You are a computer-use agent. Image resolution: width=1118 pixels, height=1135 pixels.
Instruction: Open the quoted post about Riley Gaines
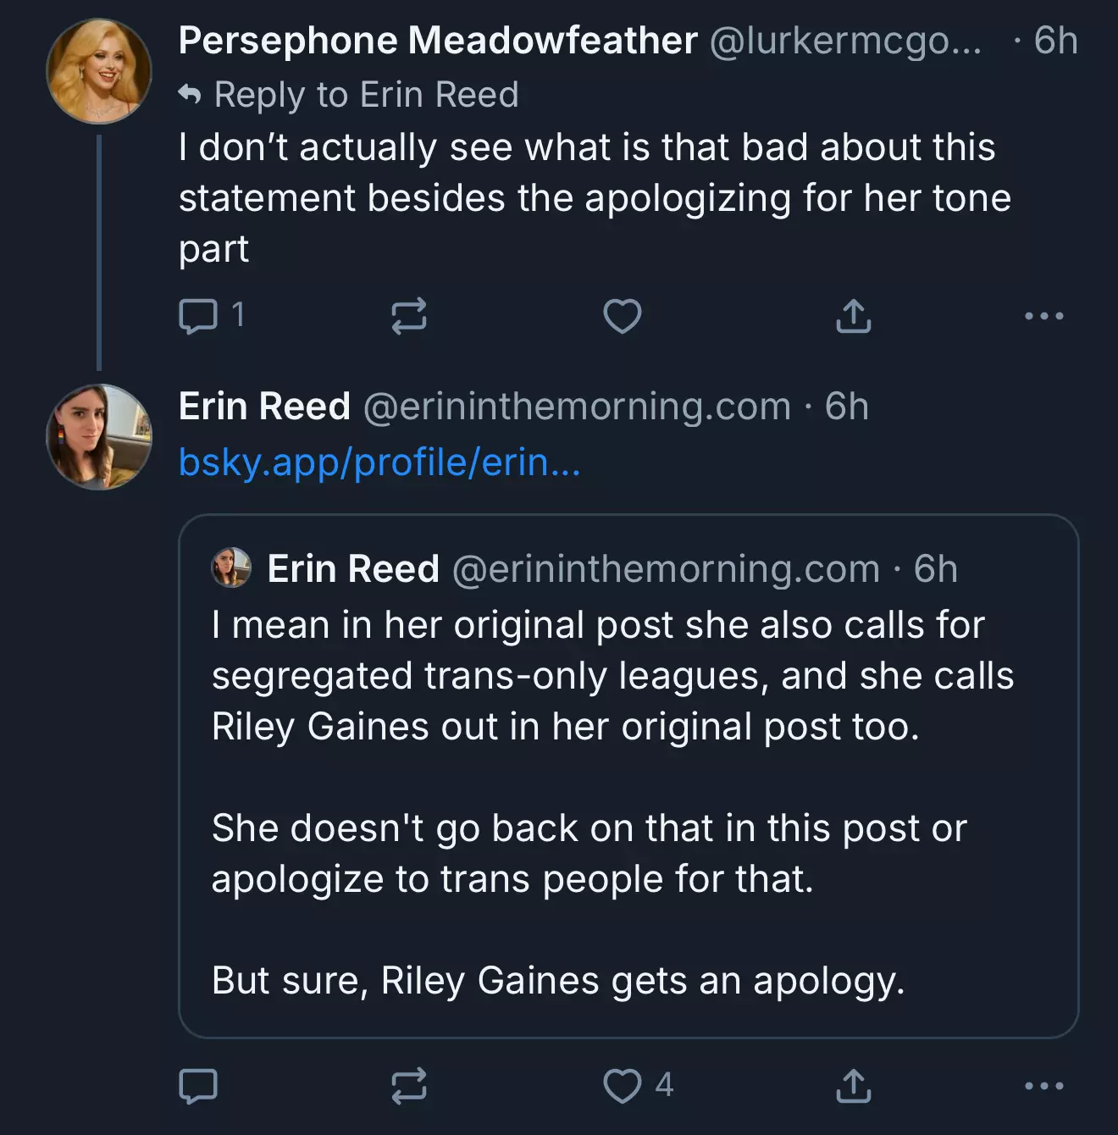628,805
